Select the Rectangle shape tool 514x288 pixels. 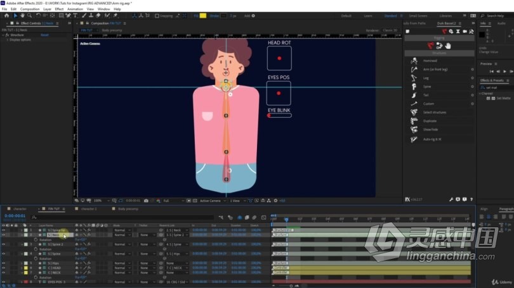click(61, 15)
